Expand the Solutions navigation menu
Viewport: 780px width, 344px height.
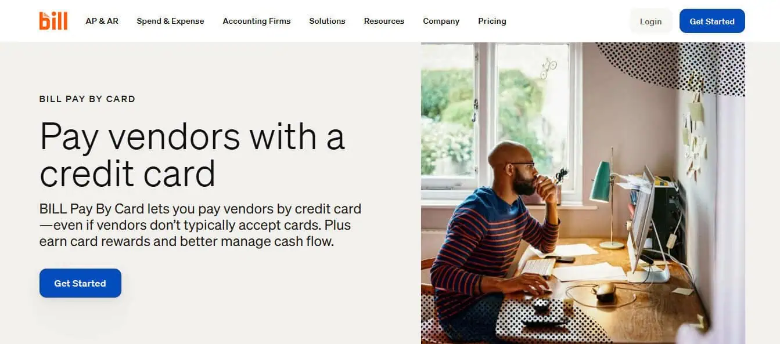click(327, 21)
